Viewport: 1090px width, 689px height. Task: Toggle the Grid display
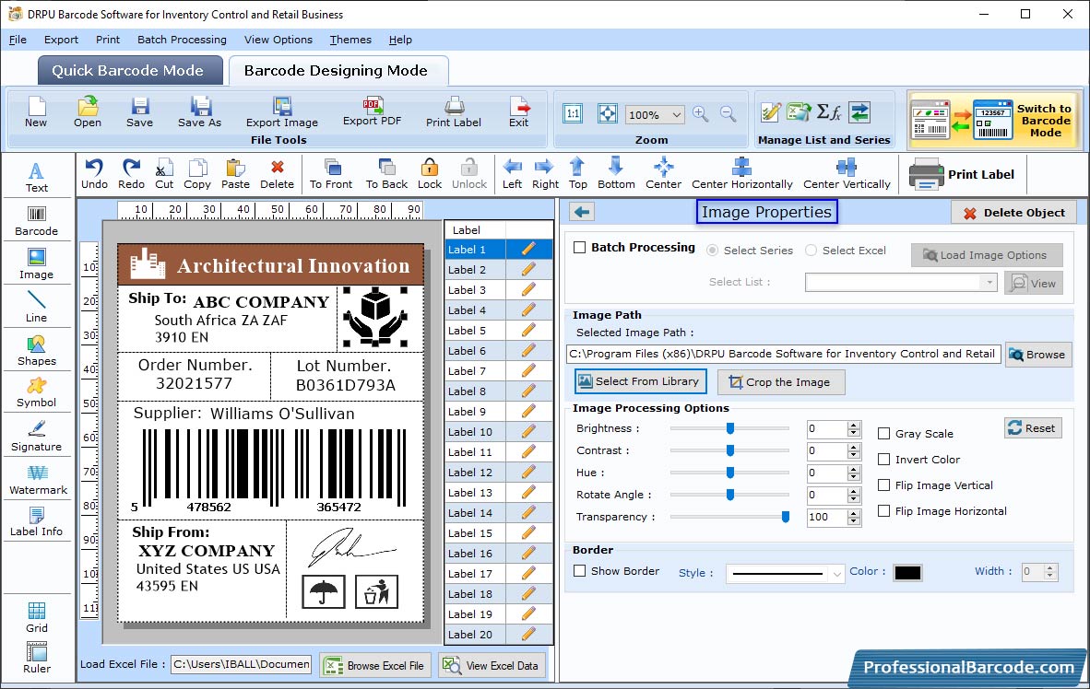click(x=36, y=617)
